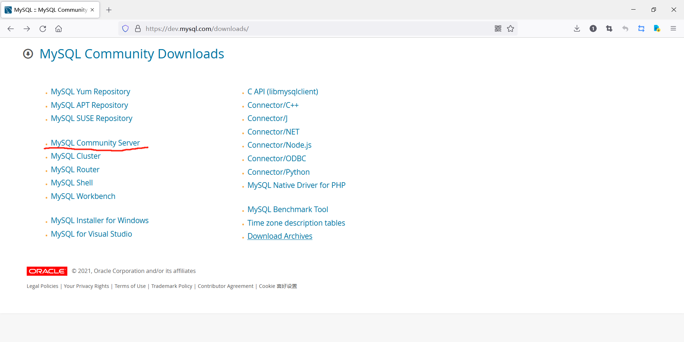Click the download icon beside page heading
684x342 pixels.
coord(28,54)
